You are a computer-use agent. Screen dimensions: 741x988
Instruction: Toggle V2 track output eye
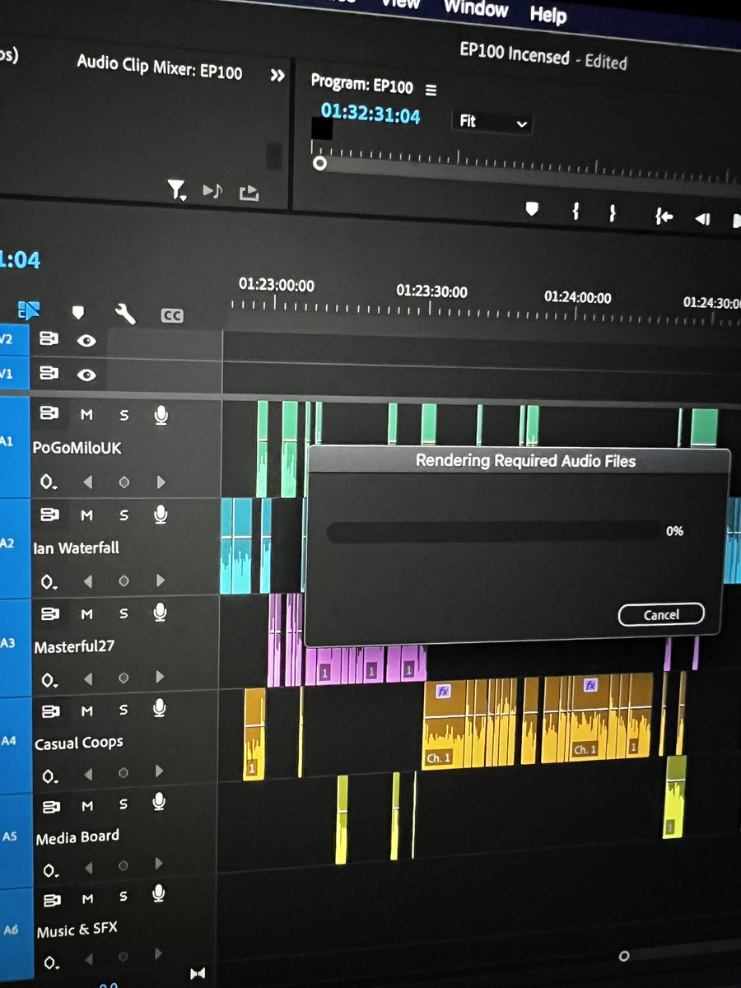click(86, 340)
